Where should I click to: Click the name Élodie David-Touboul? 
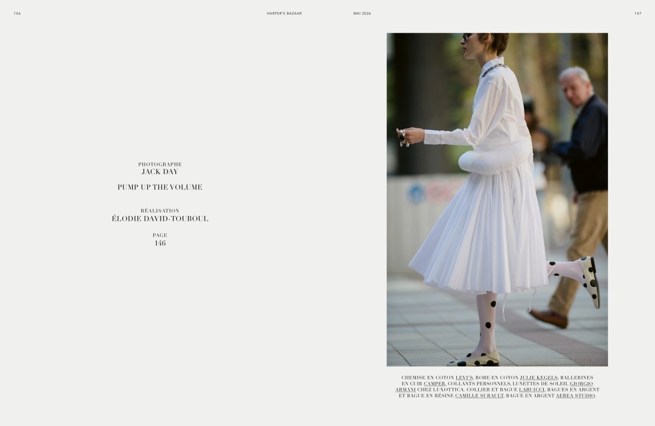(160, 219)
